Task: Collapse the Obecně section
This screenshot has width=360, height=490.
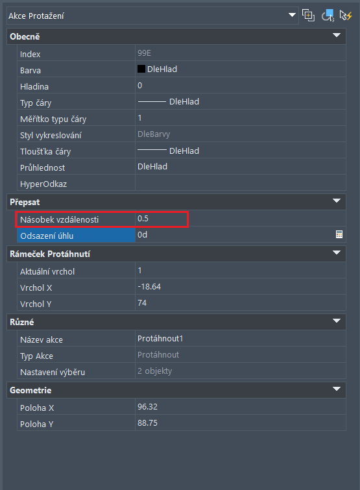Action: pyautogui.click(x=337, y=35)
